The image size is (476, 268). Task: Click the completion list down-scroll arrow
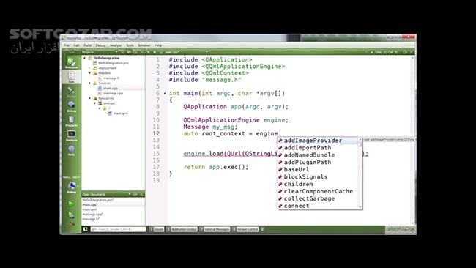360,207
